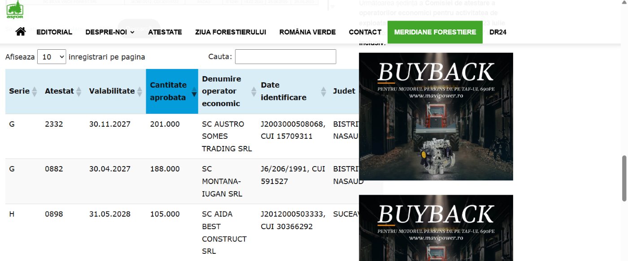Select the date 31.05.2028 cell
Viewport: 628px width, 261px height.
point(110,214)
